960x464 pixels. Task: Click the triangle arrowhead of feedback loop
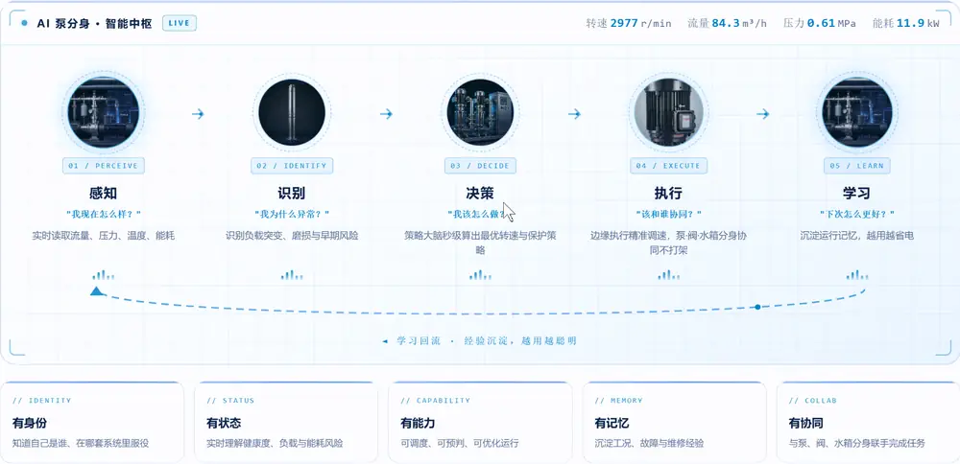[x=97, y=291]
